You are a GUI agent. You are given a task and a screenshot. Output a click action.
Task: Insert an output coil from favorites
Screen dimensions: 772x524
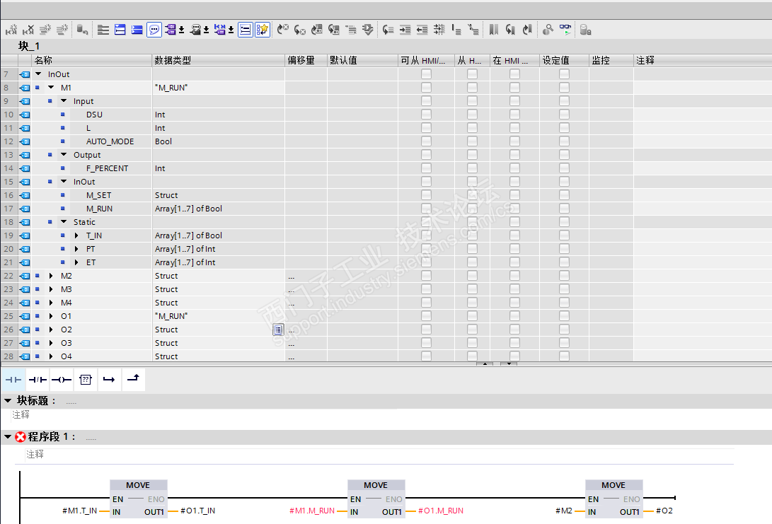[62, 380]
